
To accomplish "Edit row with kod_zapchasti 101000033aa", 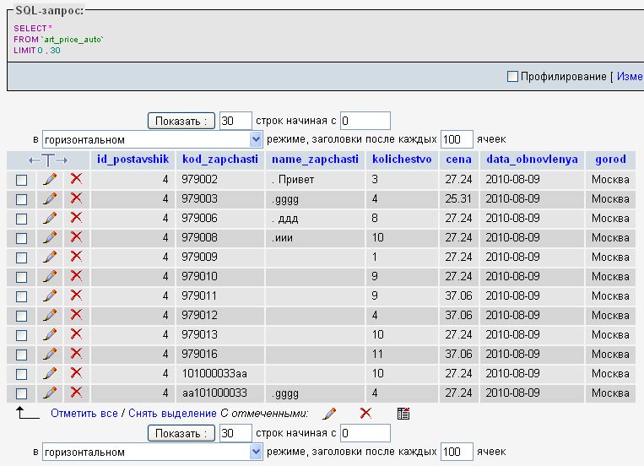I will click(x=50, y=373).
